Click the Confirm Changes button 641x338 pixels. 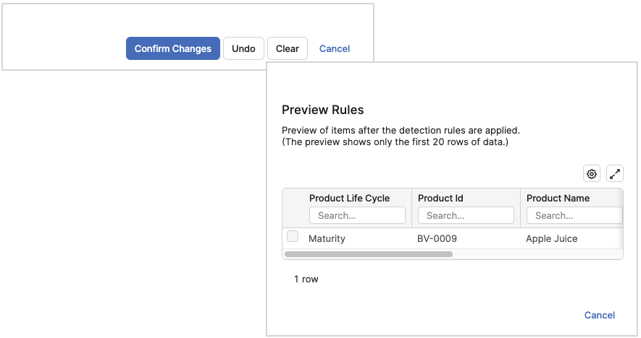pyautogui.click(x=173, y=48)
